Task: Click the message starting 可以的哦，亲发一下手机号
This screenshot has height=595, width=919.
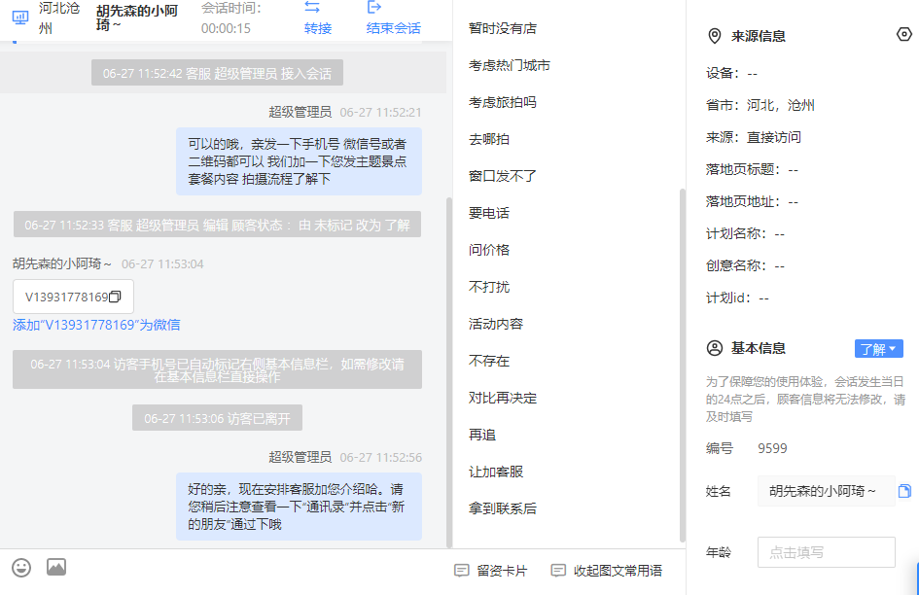Action: 299,161
